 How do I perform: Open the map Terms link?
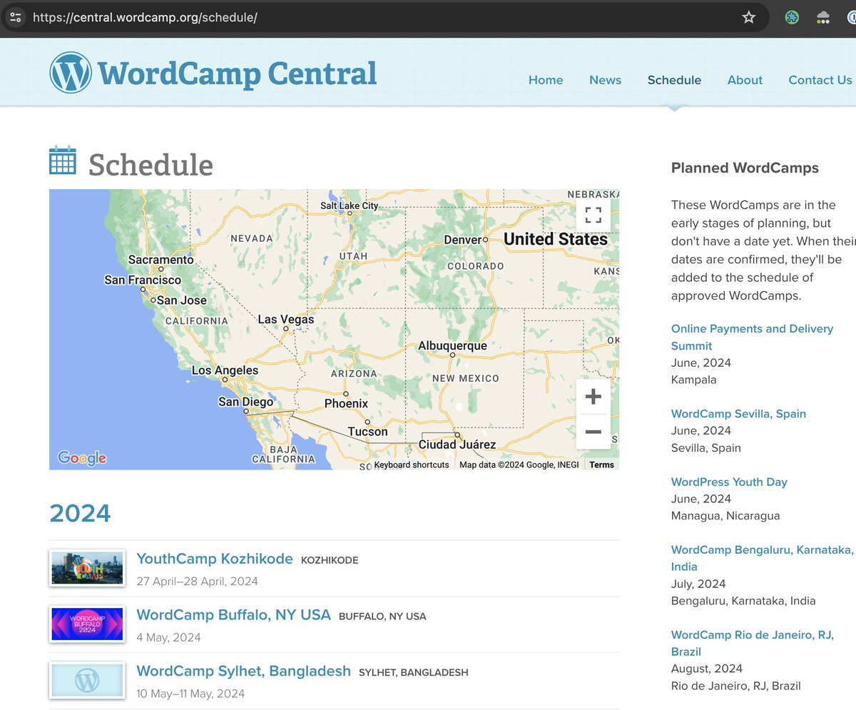pyautogui.click(x=601, y=465)
